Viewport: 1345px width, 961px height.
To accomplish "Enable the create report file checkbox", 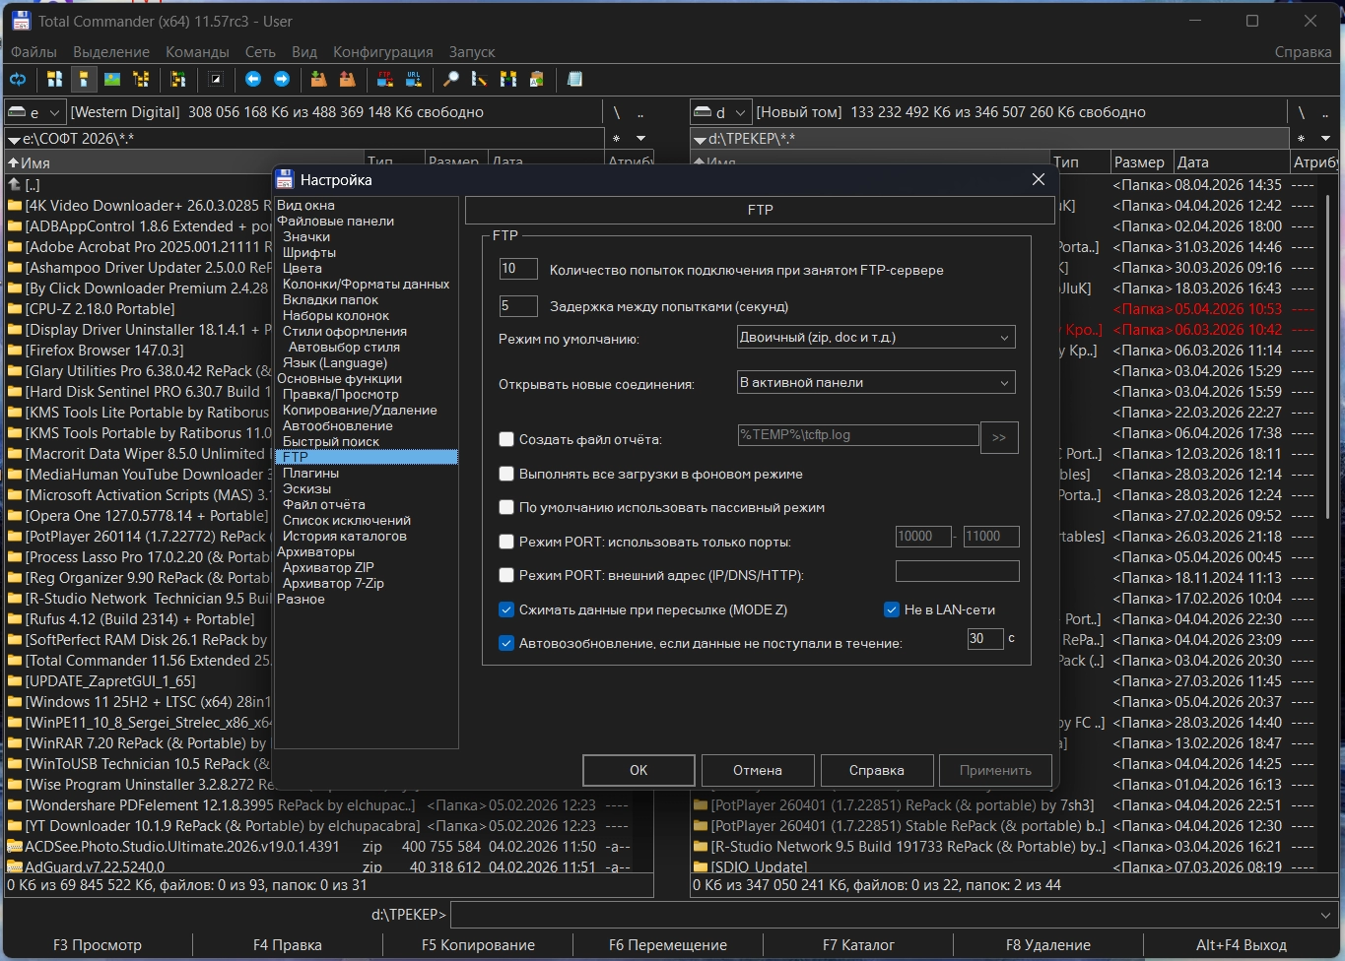I will coord(506,439).
